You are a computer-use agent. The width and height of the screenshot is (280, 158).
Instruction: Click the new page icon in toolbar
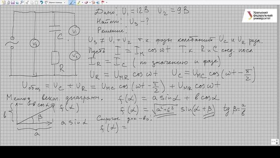[x=3, y=3]
